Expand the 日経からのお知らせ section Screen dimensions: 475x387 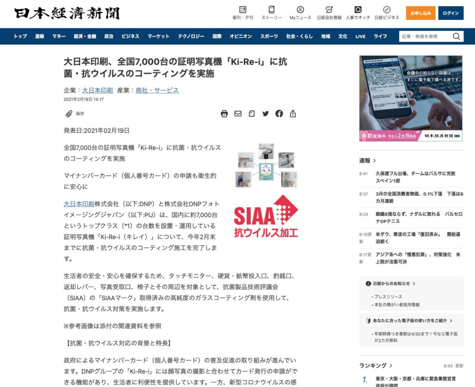coord(391,284)
